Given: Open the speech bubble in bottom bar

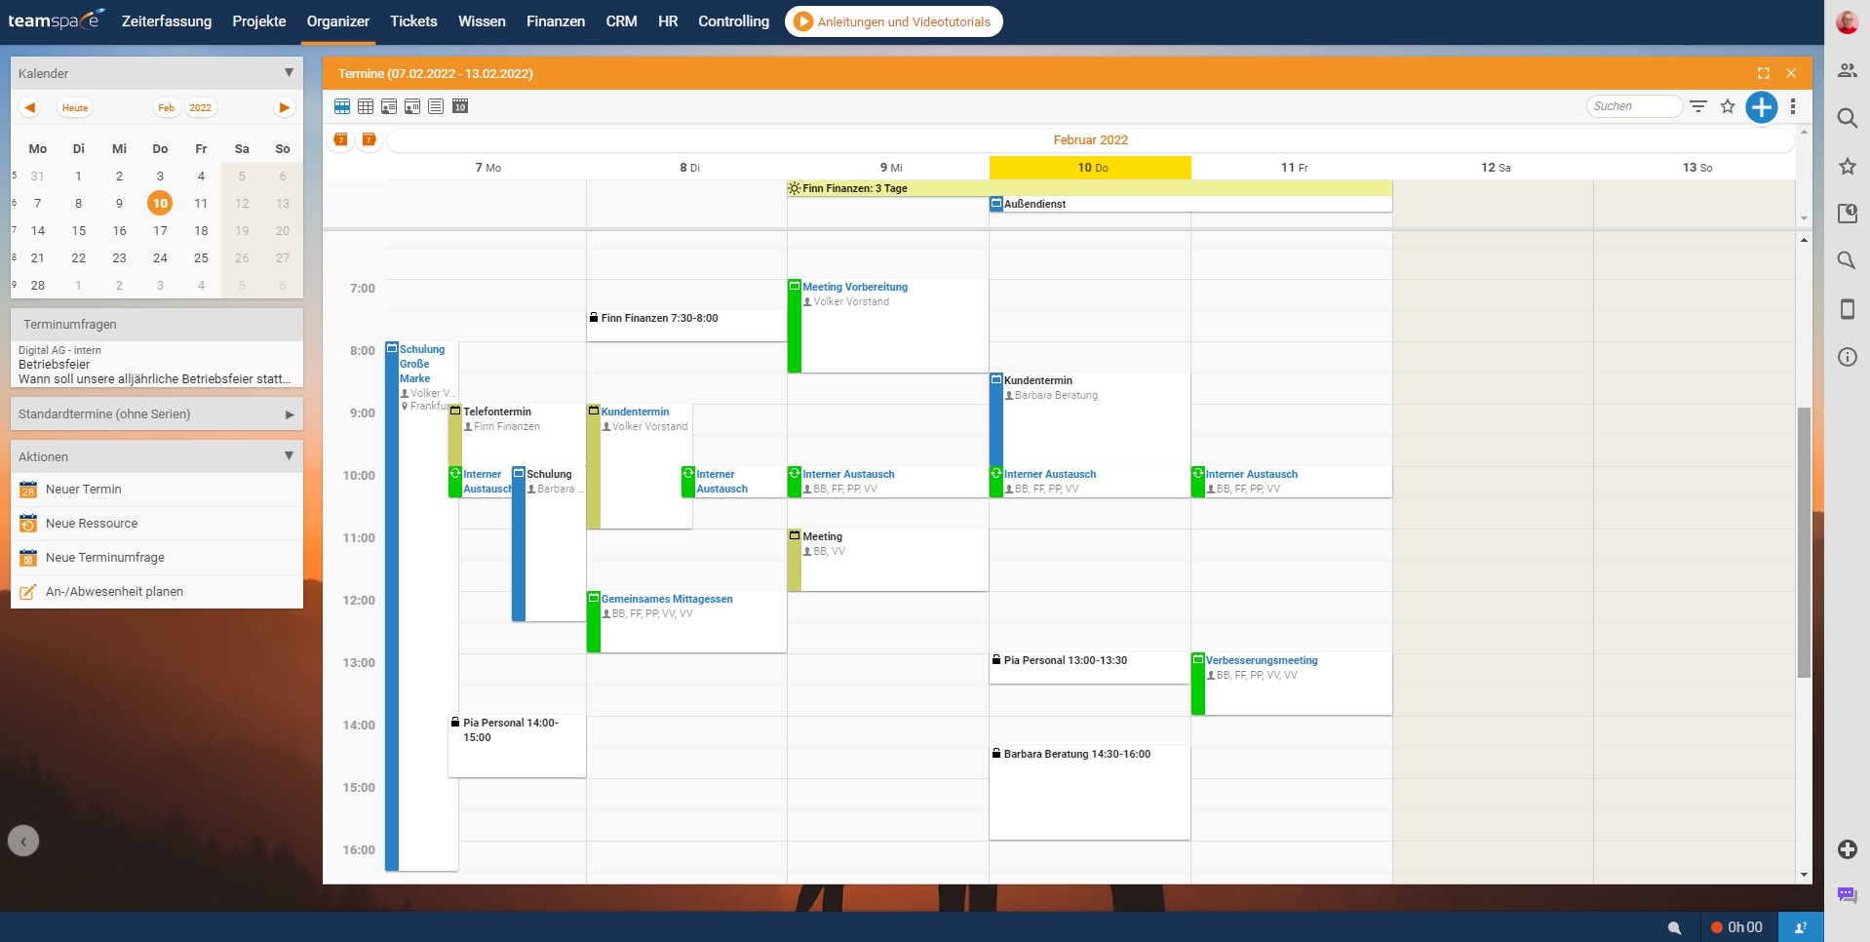Looking at the screenshot, I should tap(1674, 927).
